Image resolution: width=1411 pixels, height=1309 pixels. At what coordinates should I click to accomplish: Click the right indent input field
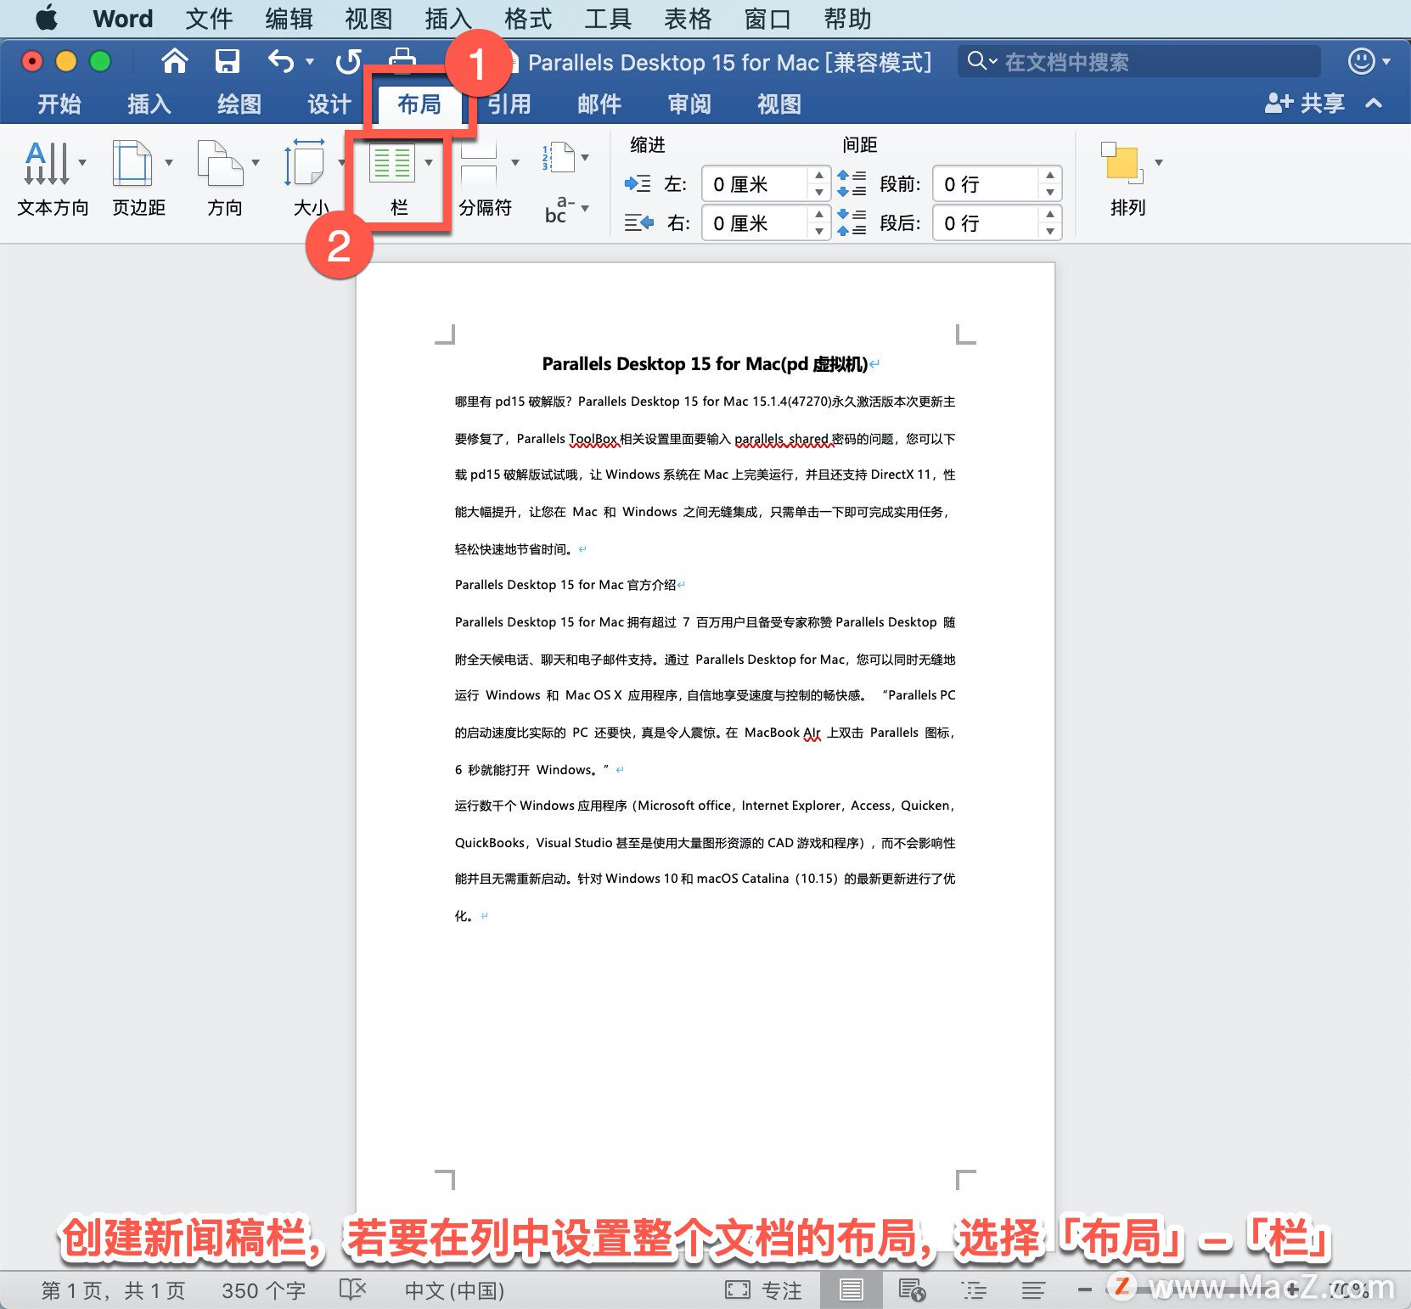coord(755,223)
